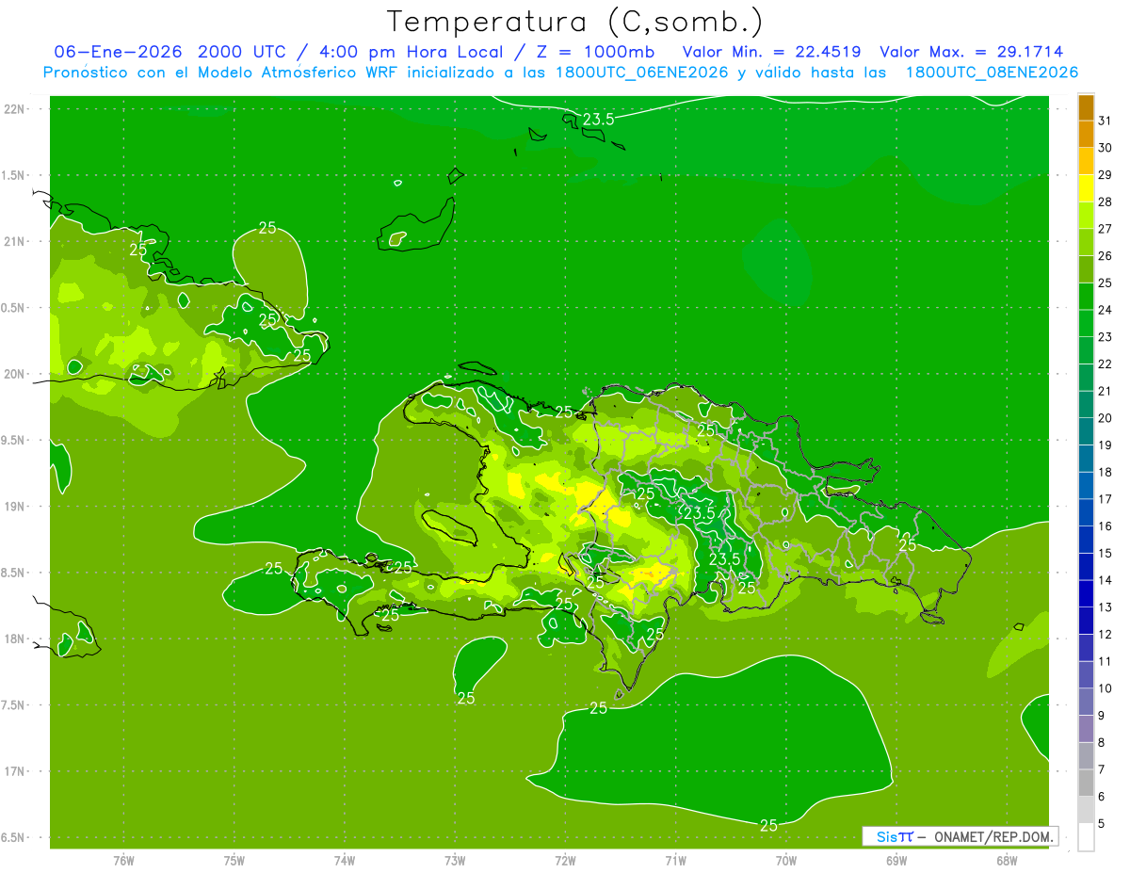Viewport: 1130px width, 873px height.
Task: Click the 17N latitude axis label
Action: 14,771
